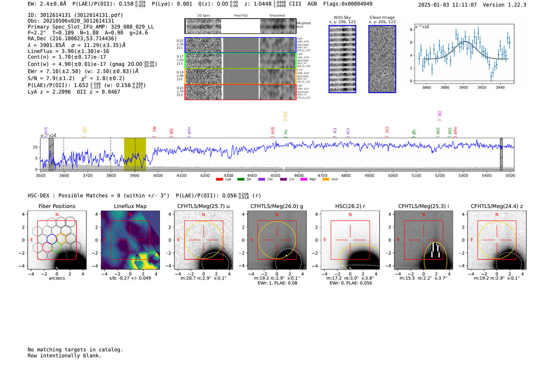Select the Weighted Sum 2D spectrum row

click(241, 26)
